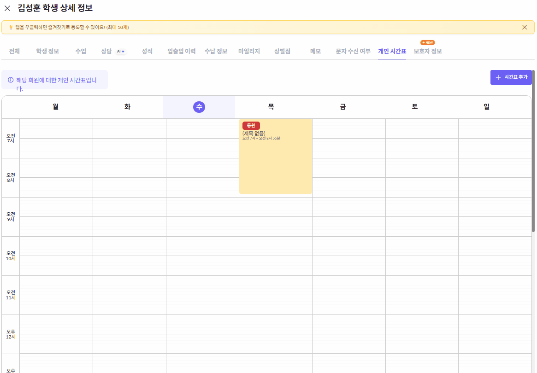This screenshot has width=537, height=373.
Task: Click the event time text 오전 7시 – 오전 8시 55분
Action: click(x=261, y=138)
